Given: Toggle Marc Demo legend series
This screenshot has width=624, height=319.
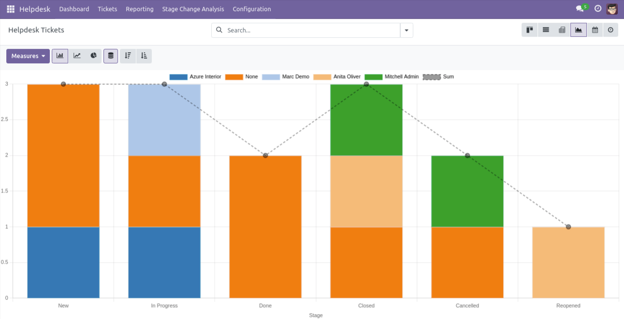Looking at the screenshot, I should (x=286, y=77).
